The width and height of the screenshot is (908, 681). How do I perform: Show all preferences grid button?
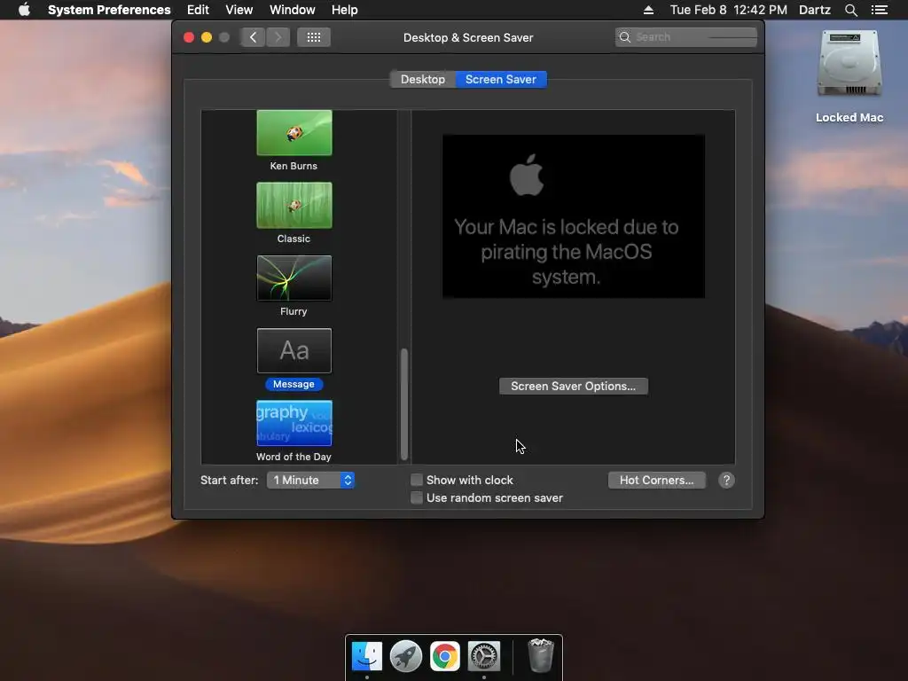(314, 37)
